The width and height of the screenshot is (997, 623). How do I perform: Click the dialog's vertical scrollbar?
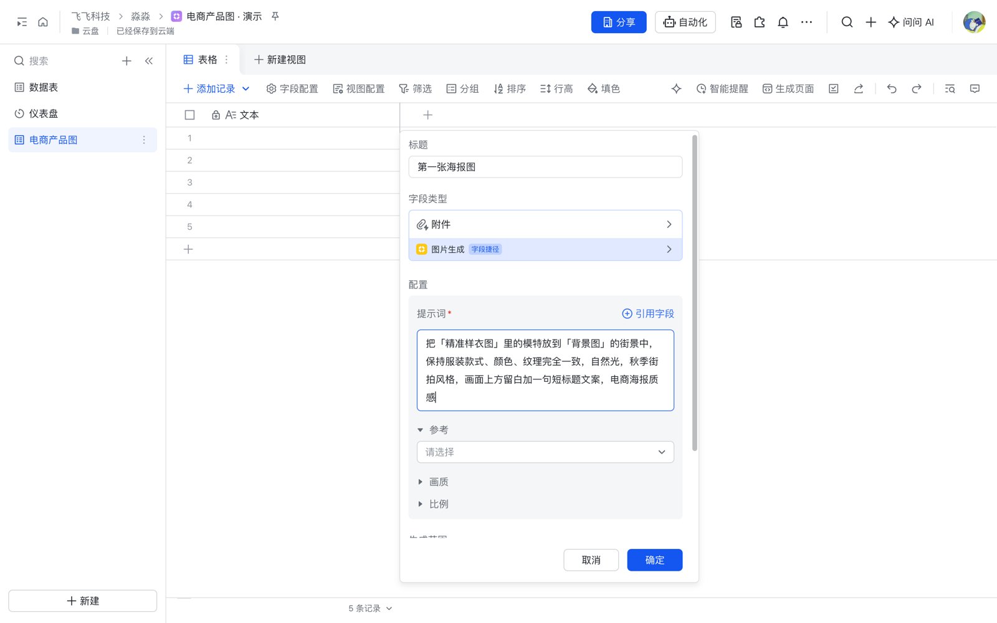[695, 293]
